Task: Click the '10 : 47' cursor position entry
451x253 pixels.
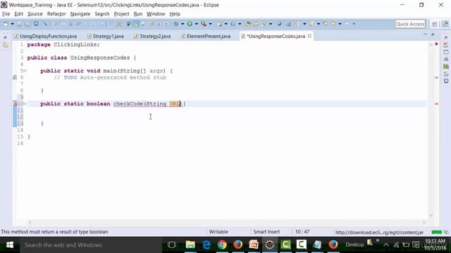Action: (302, 232)
